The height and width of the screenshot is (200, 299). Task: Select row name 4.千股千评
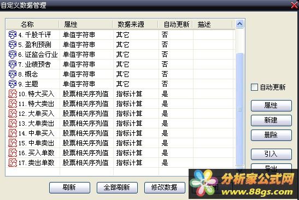point(34,35)
